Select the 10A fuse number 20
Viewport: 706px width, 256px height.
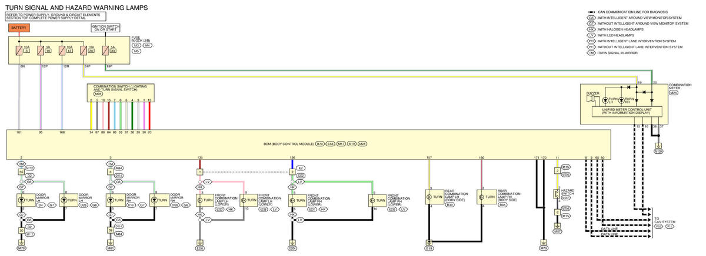click(x=84, y=50)
